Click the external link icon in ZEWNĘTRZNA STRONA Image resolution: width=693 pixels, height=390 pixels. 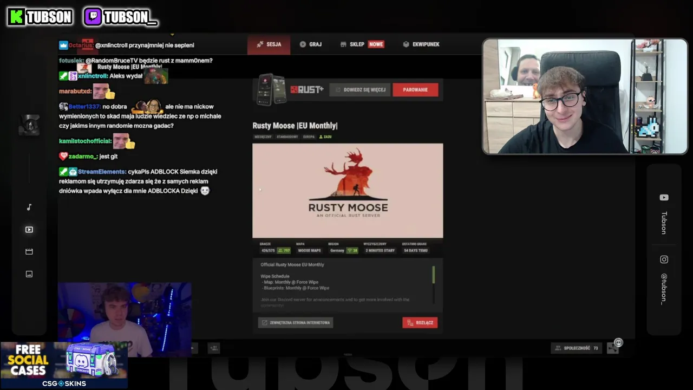[x=264, y=323]
